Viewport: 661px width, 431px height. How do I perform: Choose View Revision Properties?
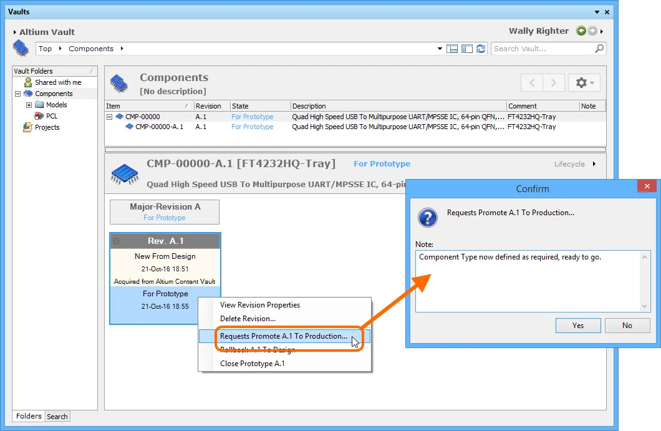(259, 305)
